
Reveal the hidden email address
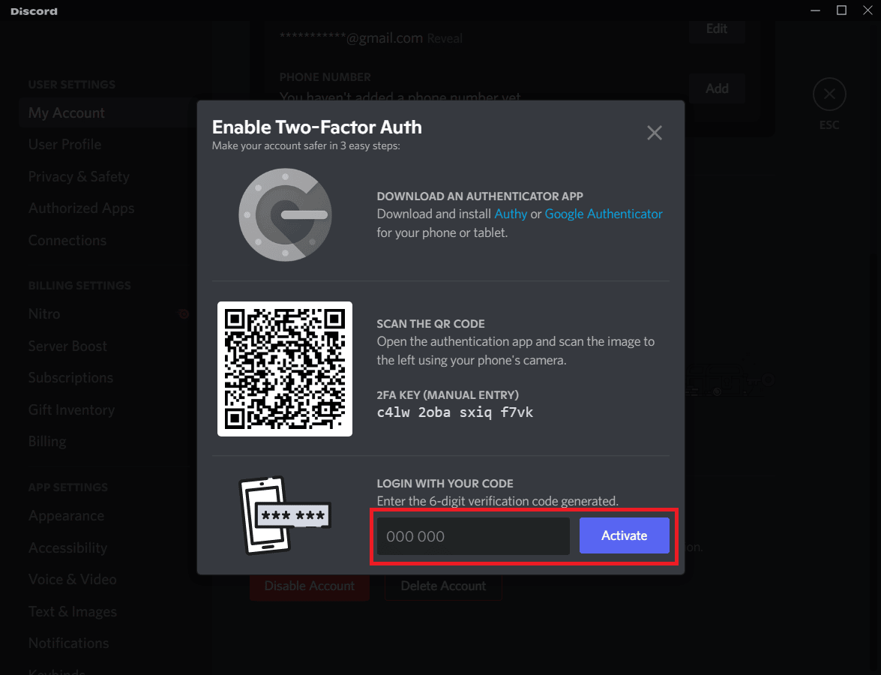coord(445,39)
